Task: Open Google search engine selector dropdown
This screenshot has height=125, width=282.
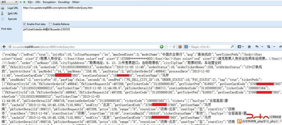Action: pos(187,47)
